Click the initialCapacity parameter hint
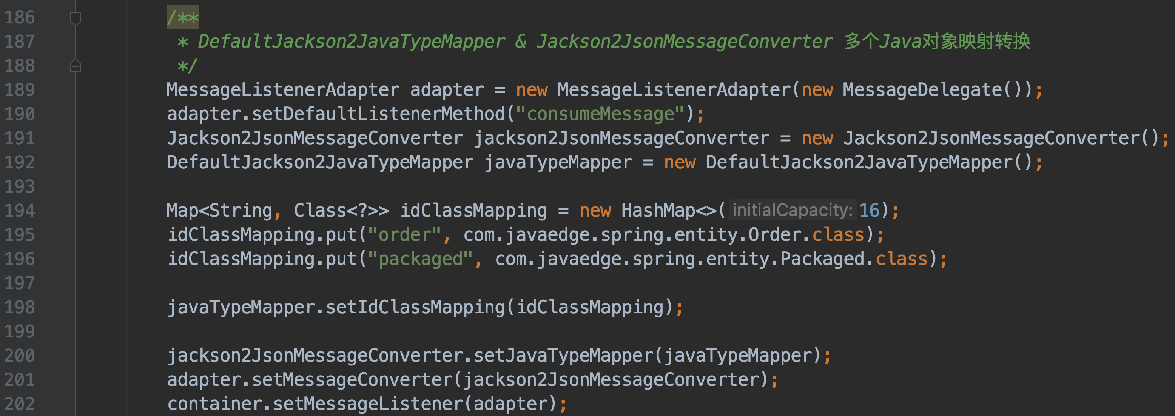This screenshot has height=416, width=1175. (792, 210)
